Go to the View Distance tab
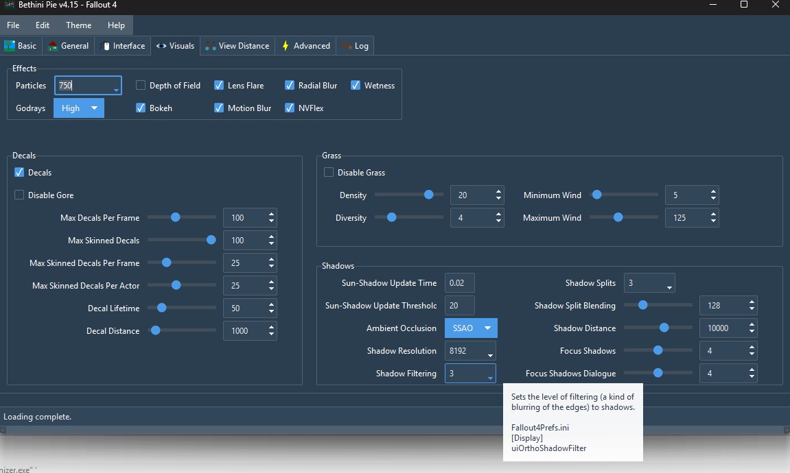The height and width of the screenshot is (473, 790). coord(237,46)
